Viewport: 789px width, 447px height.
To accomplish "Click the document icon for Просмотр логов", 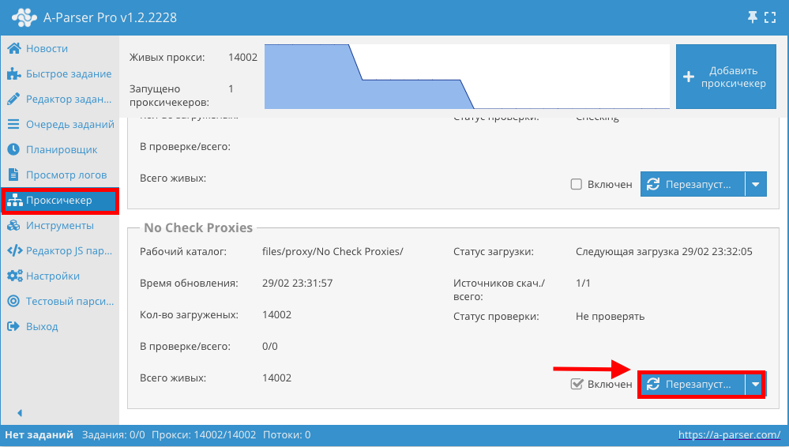I will tap(13, 175).
